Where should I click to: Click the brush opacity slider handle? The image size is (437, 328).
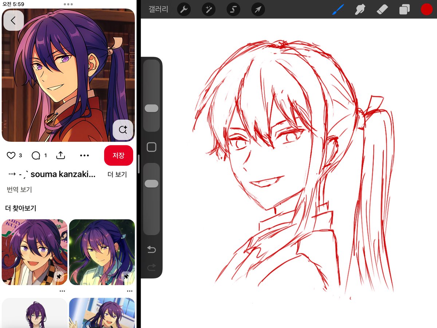point(151,184)
